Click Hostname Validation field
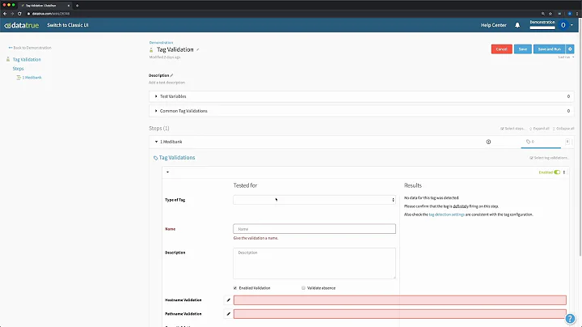Screen dimensions: 582x327 click(400, 299)
